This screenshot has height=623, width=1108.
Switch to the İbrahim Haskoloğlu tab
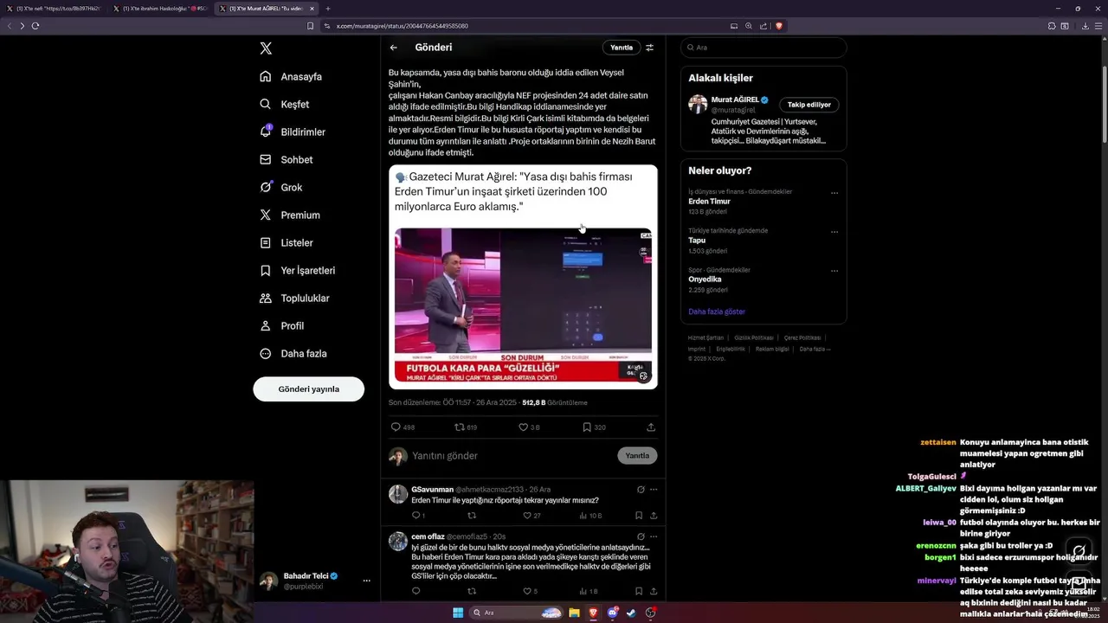point(159,9)
